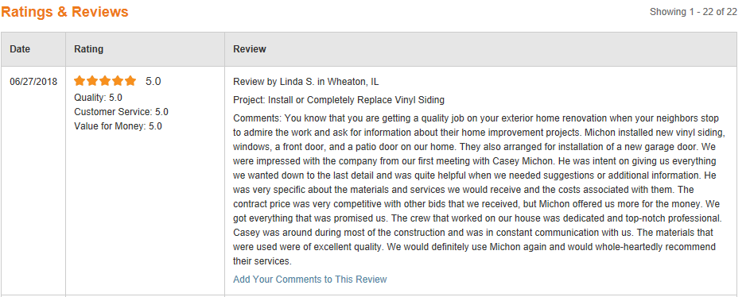
Task: Click the fourth orange rating star
Action: pos(118,81)
